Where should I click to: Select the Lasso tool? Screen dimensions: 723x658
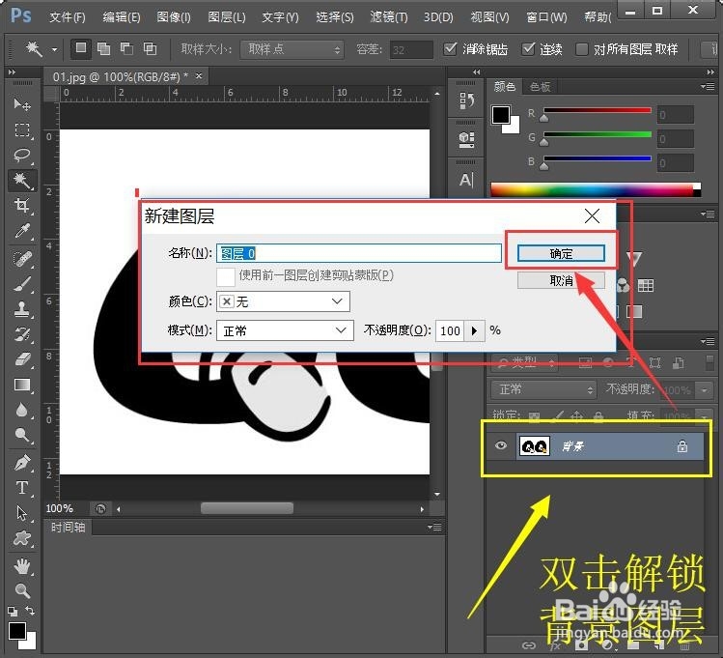[x=21, y=155]
